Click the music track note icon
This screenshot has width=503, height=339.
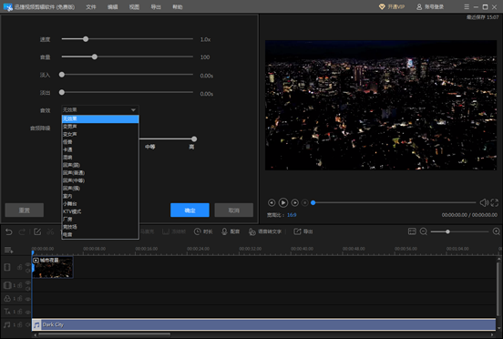[7, 324]
